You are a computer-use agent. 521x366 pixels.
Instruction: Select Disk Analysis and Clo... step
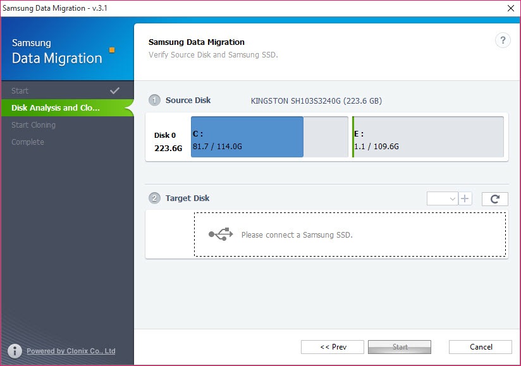[x=68, y=107]
